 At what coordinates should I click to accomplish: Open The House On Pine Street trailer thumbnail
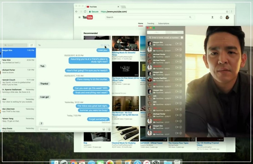tap(125, 69)
